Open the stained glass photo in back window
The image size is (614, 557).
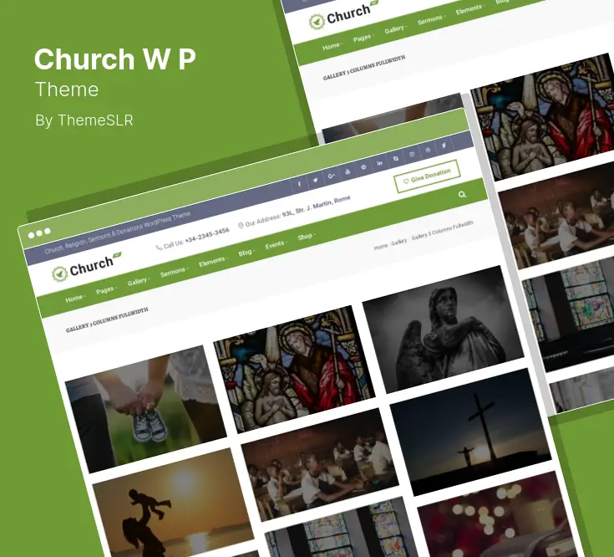coord(545,117)
